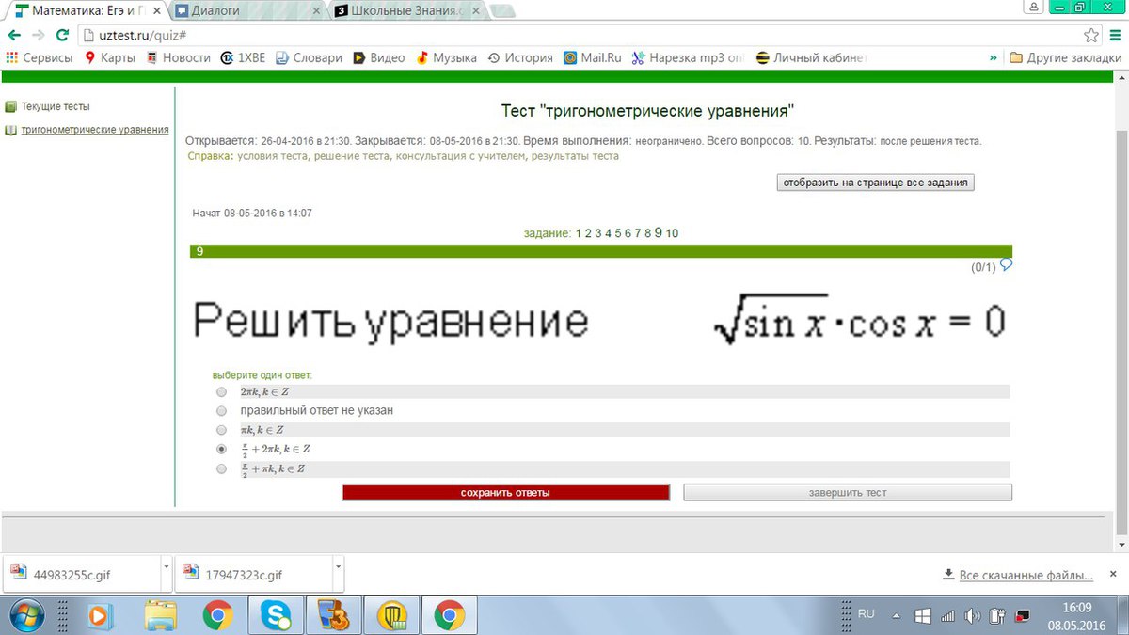Open the Mail.Ru bookmark
This screenshot has width=1129, height=635.
[593, 57]
